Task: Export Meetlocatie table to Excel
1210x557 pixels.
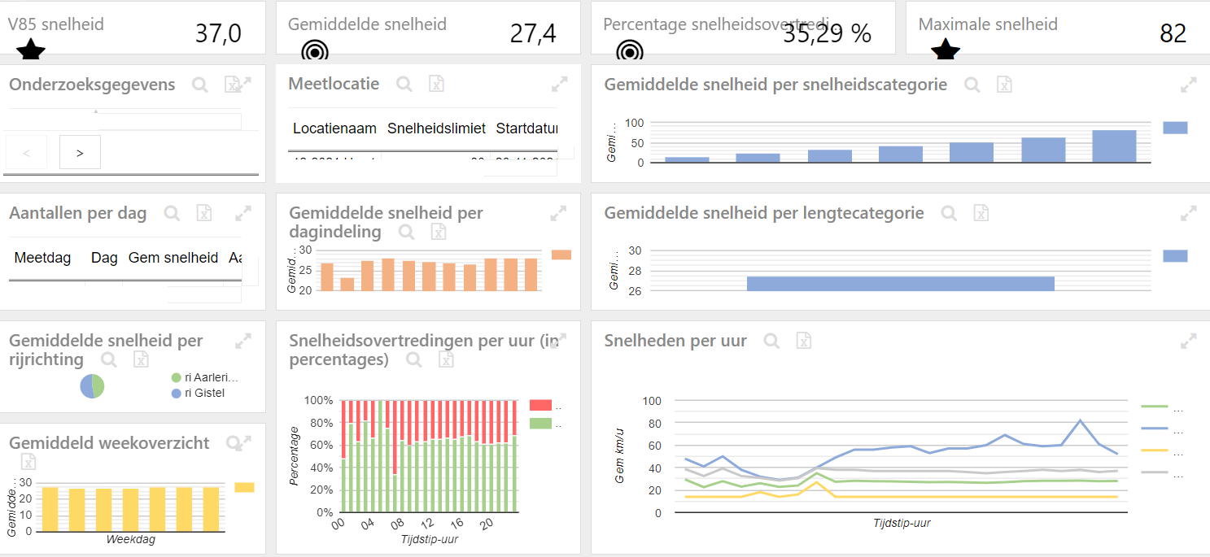Action: pyautogui.click(x=436, y=84)
